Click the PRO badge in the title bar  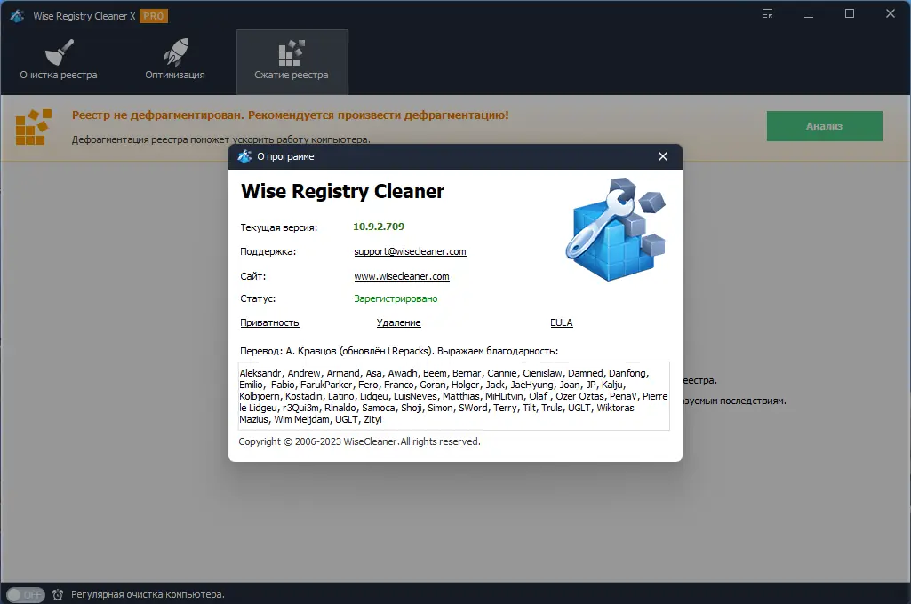coord(153,14)
